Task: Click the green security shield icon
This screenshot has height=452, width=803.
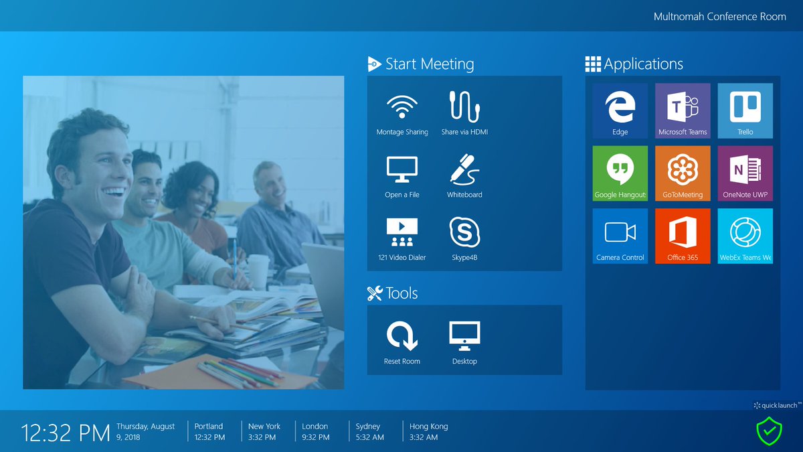Action: 769,431
